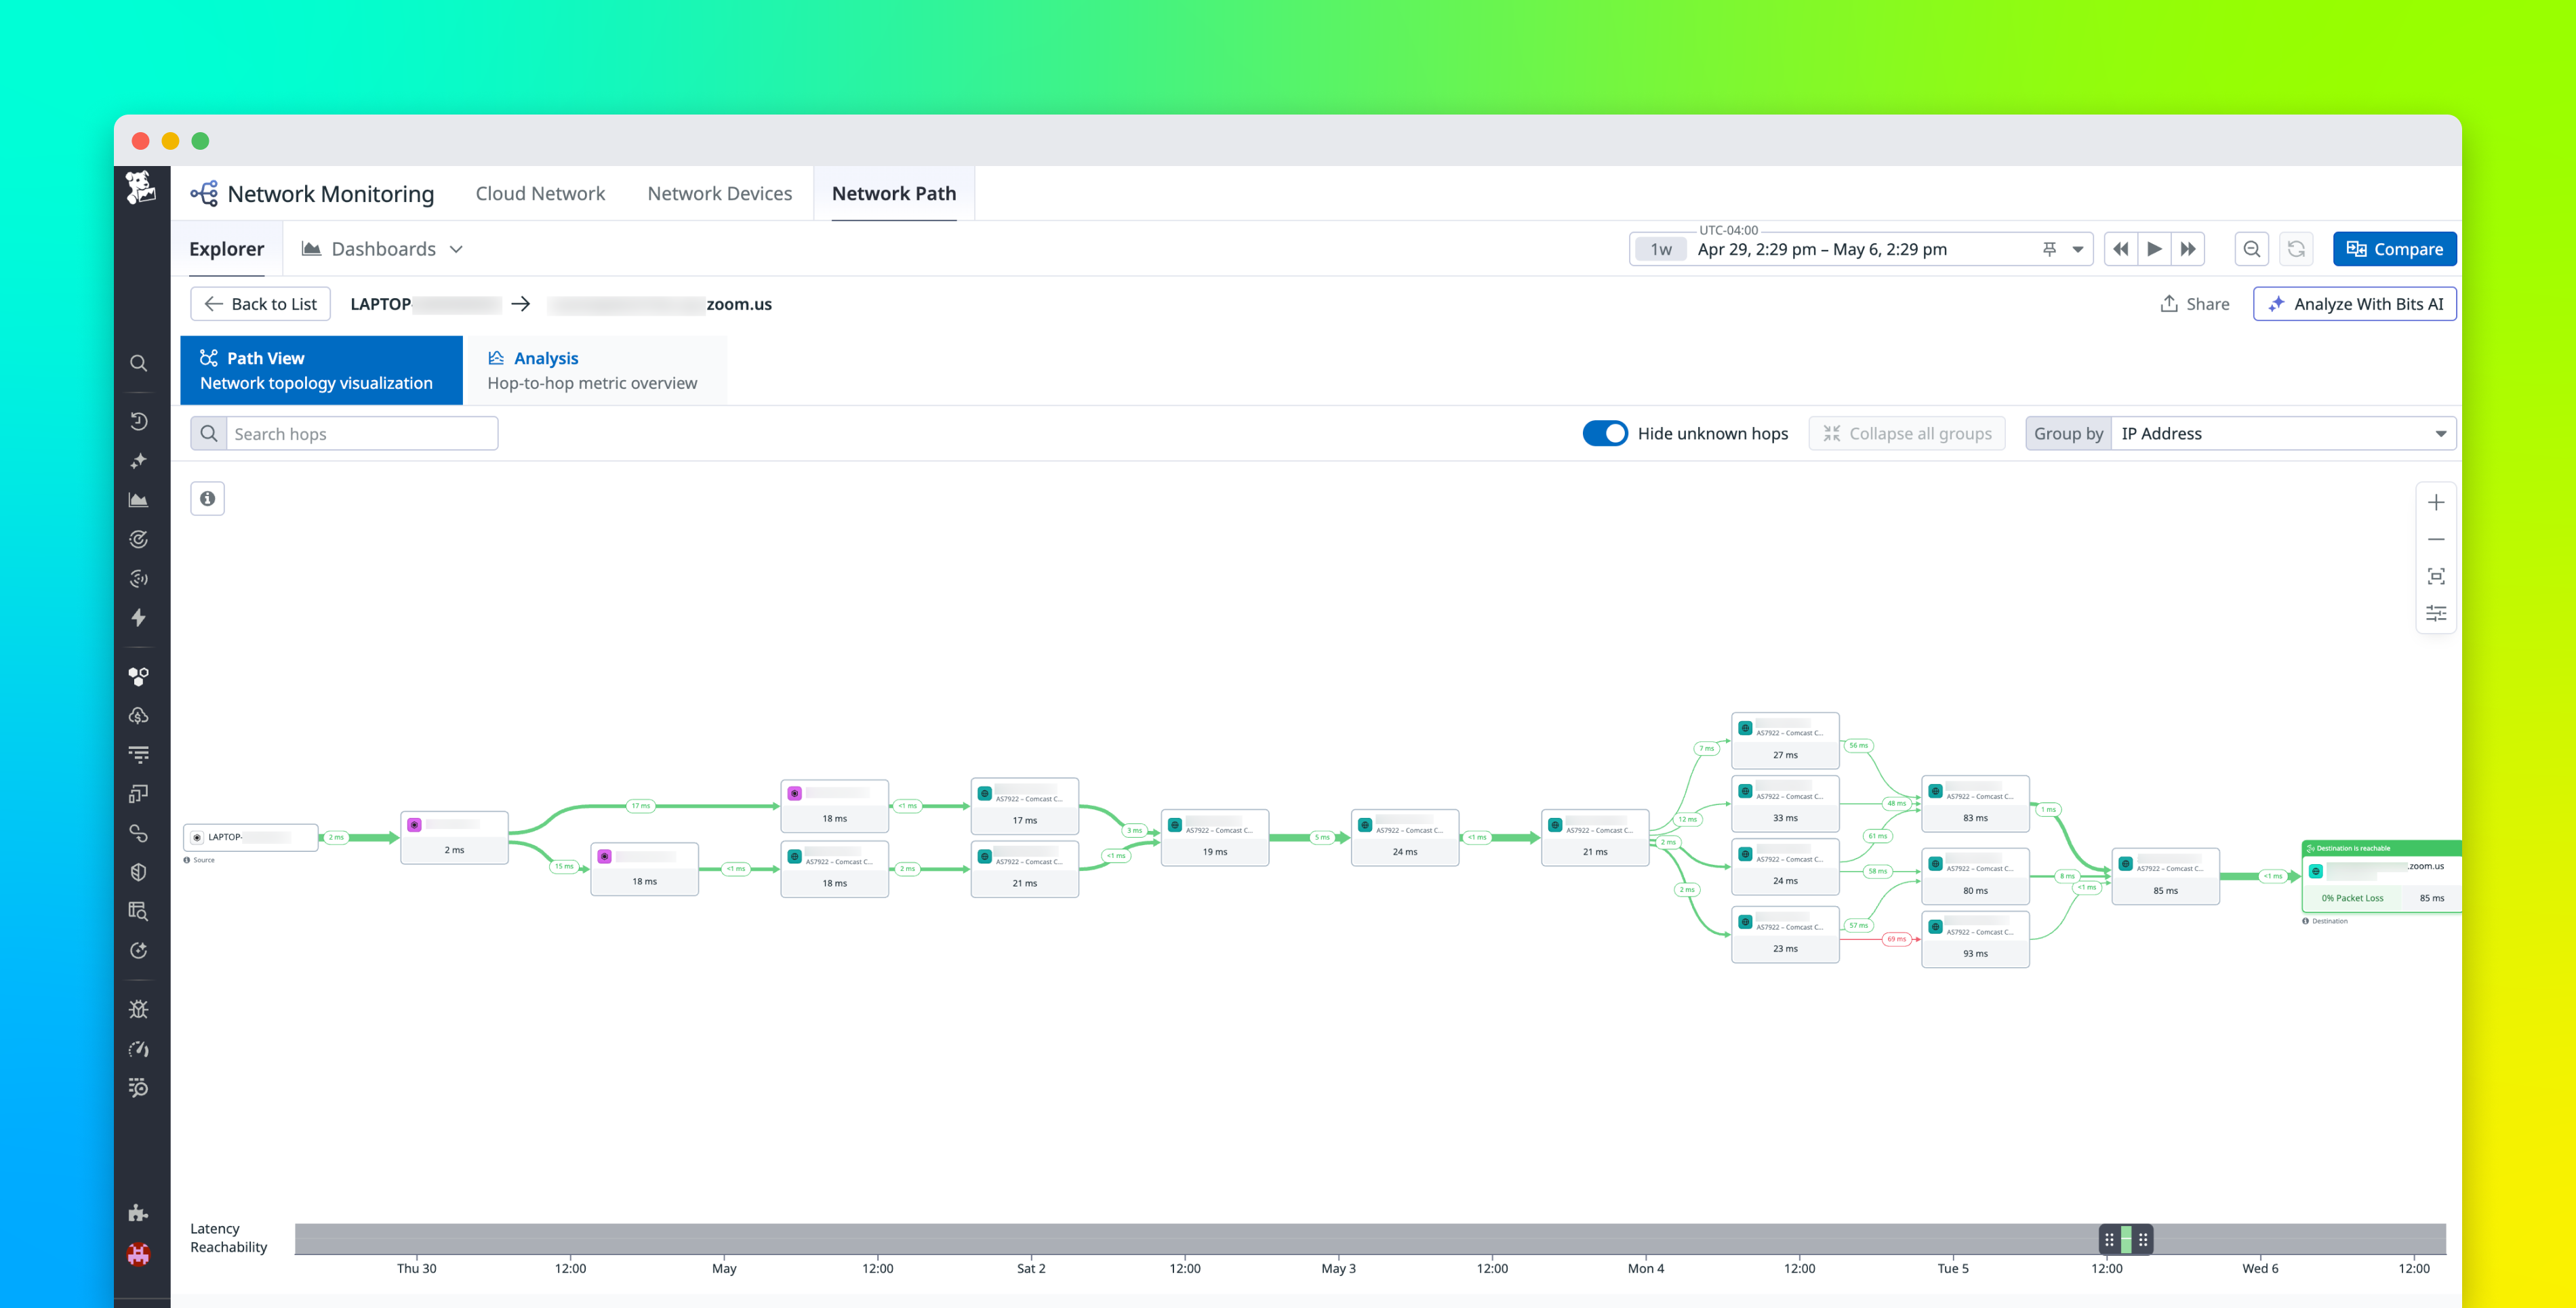This screenshot has height=1308, width=2576.
Task: Open the filter lines sidebar icon
Action: click(x=139, y=755)
